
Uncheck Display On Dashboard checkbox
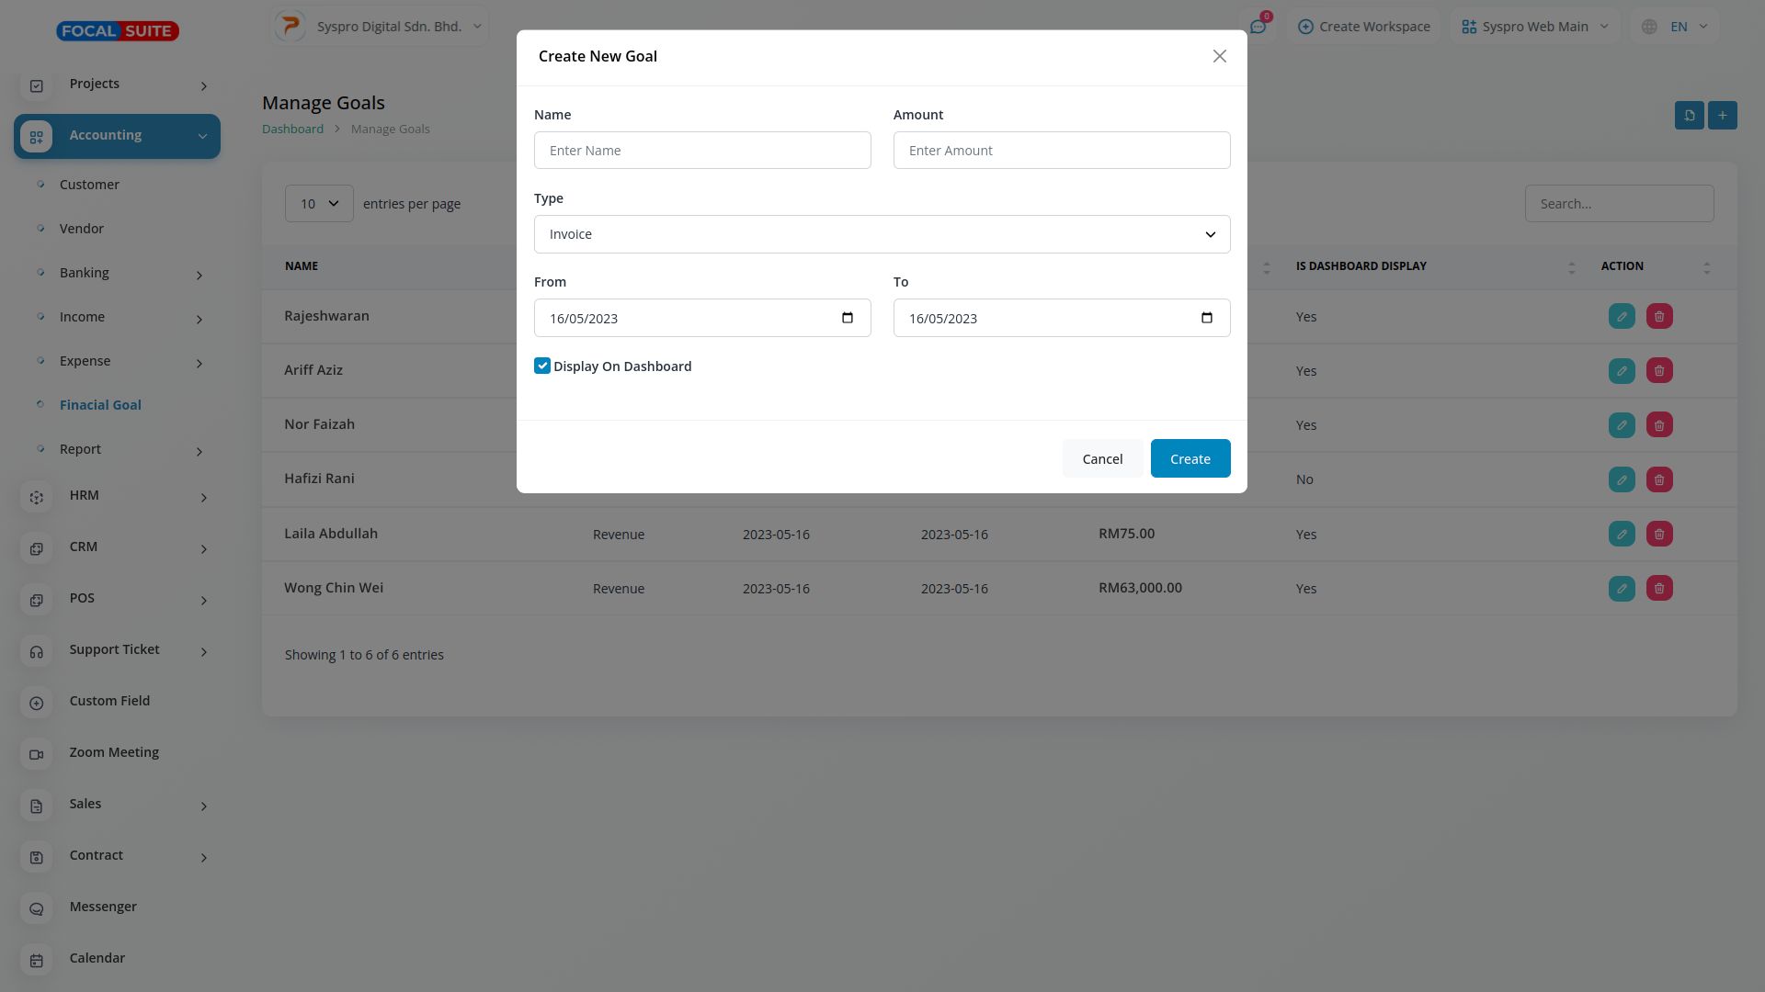(542, 366)
